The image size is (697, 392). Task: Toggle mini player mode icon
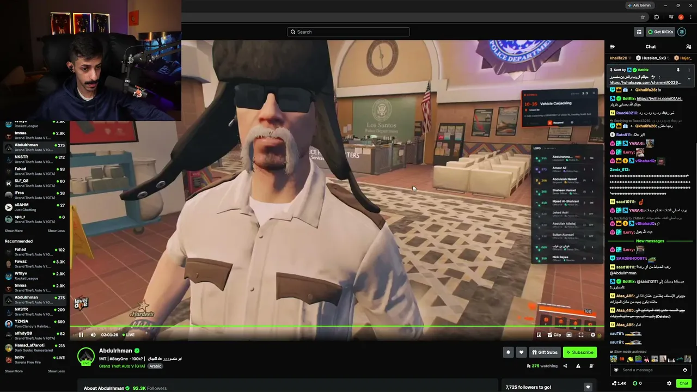click(x=539, y=335)
